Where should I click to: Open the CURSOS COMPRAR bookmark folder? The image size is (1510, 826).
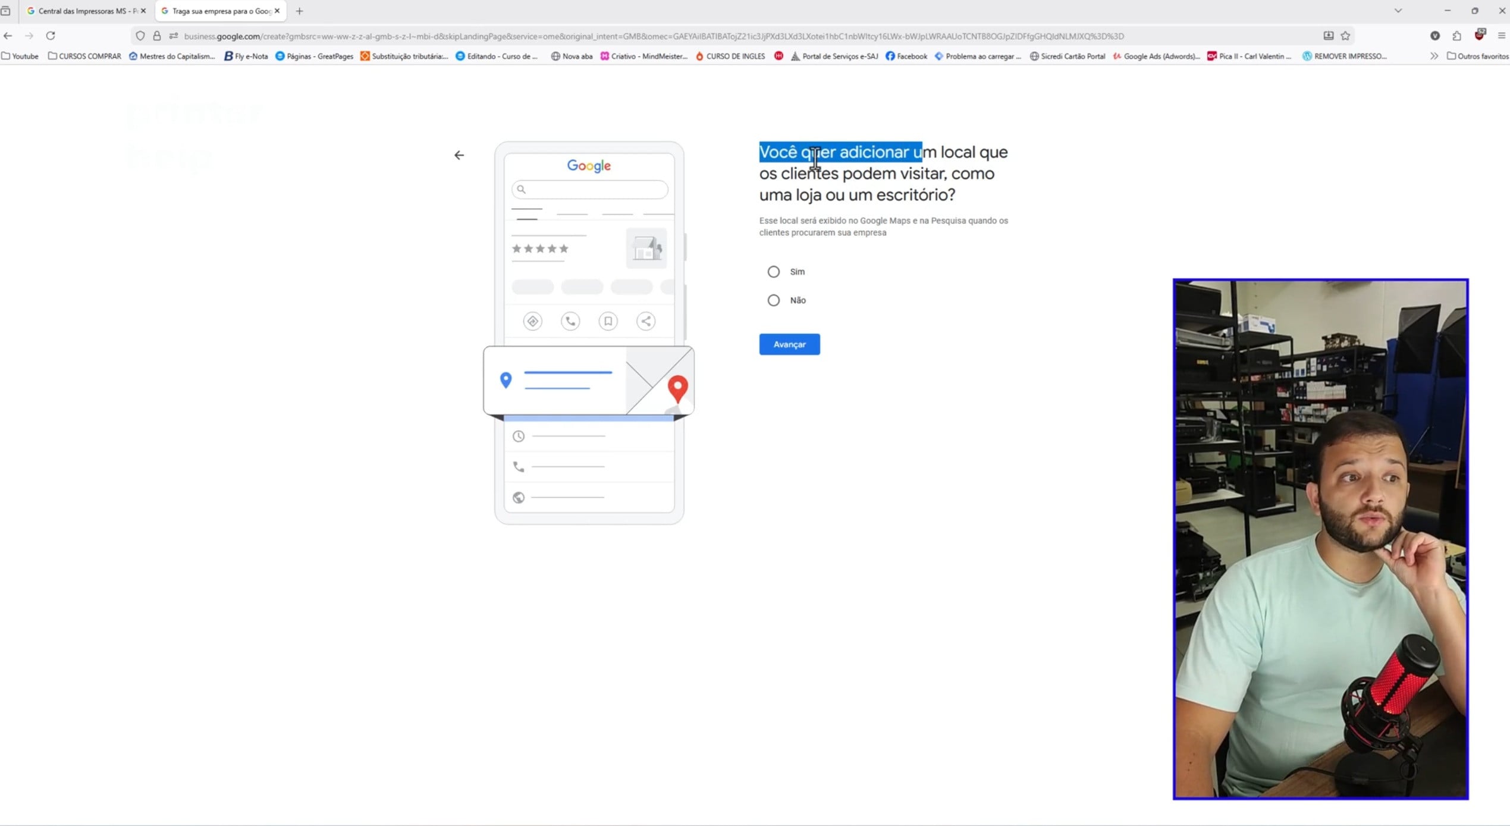(x=84, y=56)
